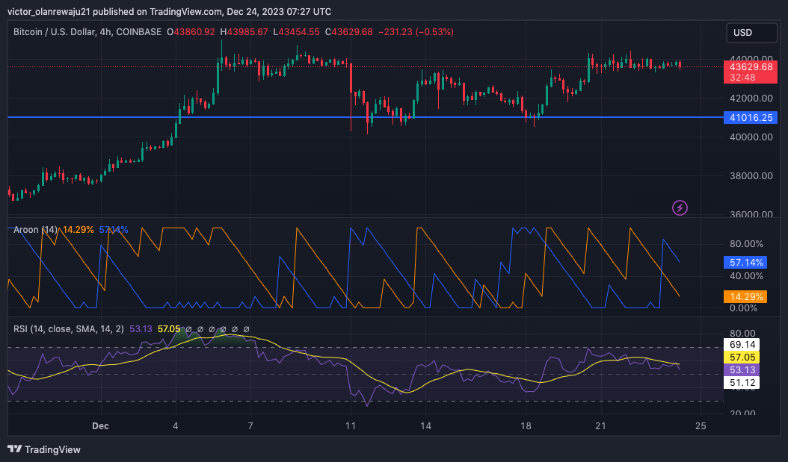This screenshot has height=462, width=788.
Task: Click the first ∅ symbol in RSI legend
Action: click(188, 329)
